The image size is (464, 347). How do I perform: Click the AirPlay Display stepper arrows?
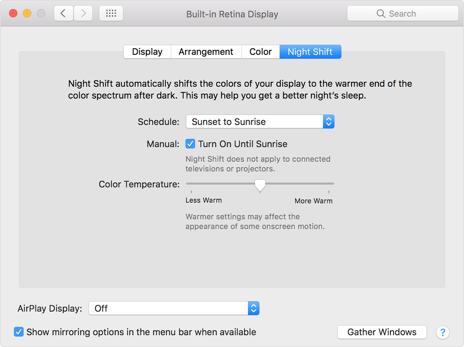click(254, 308)
